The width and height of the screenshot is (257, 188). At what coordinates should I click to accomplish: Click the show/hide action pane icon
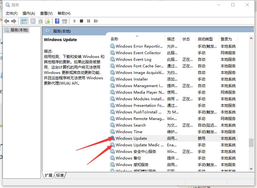pyautogui.click(x=65, y=21)
